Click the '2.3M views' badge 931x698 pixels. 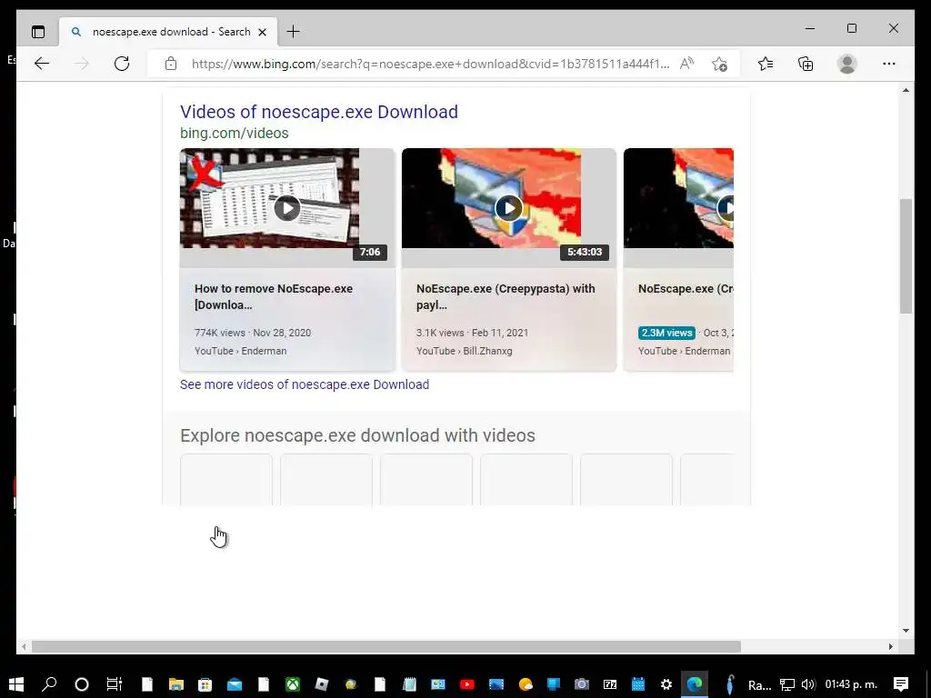[x=666, y=333]
